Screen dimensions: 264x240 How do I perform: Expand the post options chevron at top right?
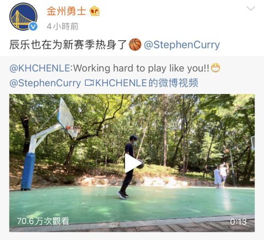(x=250, y=8)
